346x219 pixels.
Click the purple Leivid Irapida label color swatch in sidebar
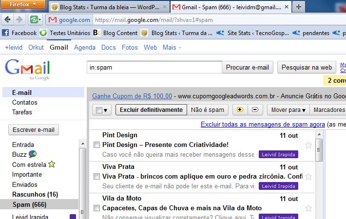click(73, 217)
